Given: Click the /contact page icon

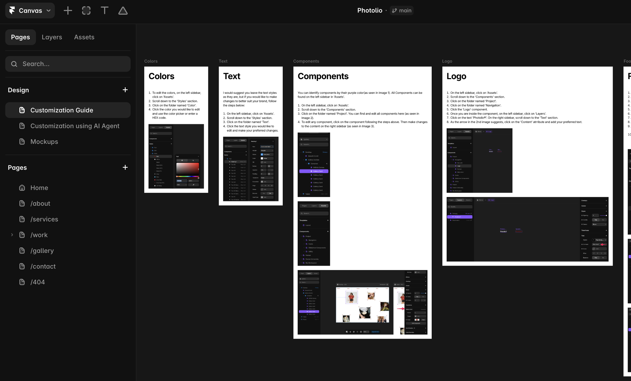Looking at the screenshot, I should [22, 266].
